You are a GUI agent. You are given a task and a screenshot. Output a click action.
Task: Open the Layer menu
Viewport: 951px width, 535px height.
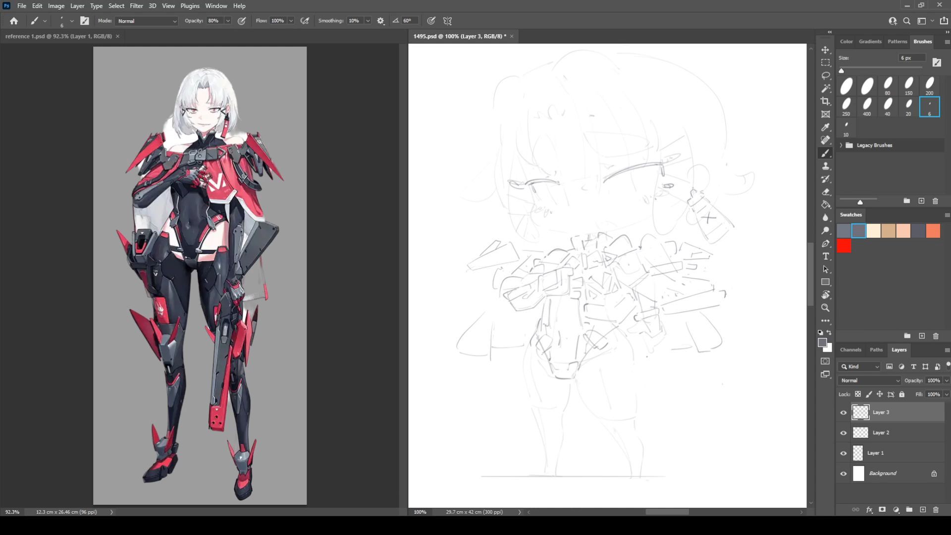(x=77, y=6)
